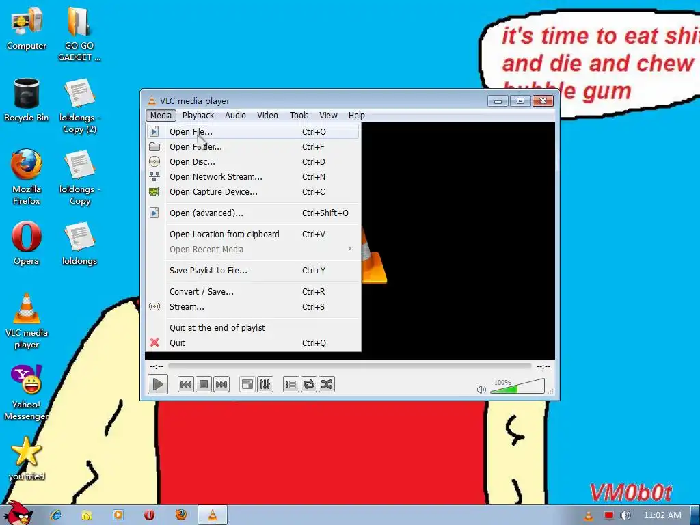Open Windows Media Player taskbar icon
The image size is (700, 525).
click(118, 515)
